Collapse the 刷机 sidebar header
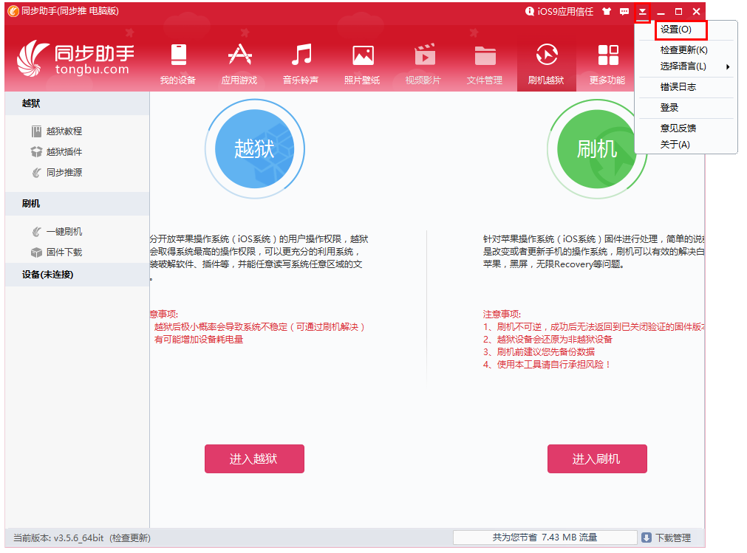 coord(77,204)
